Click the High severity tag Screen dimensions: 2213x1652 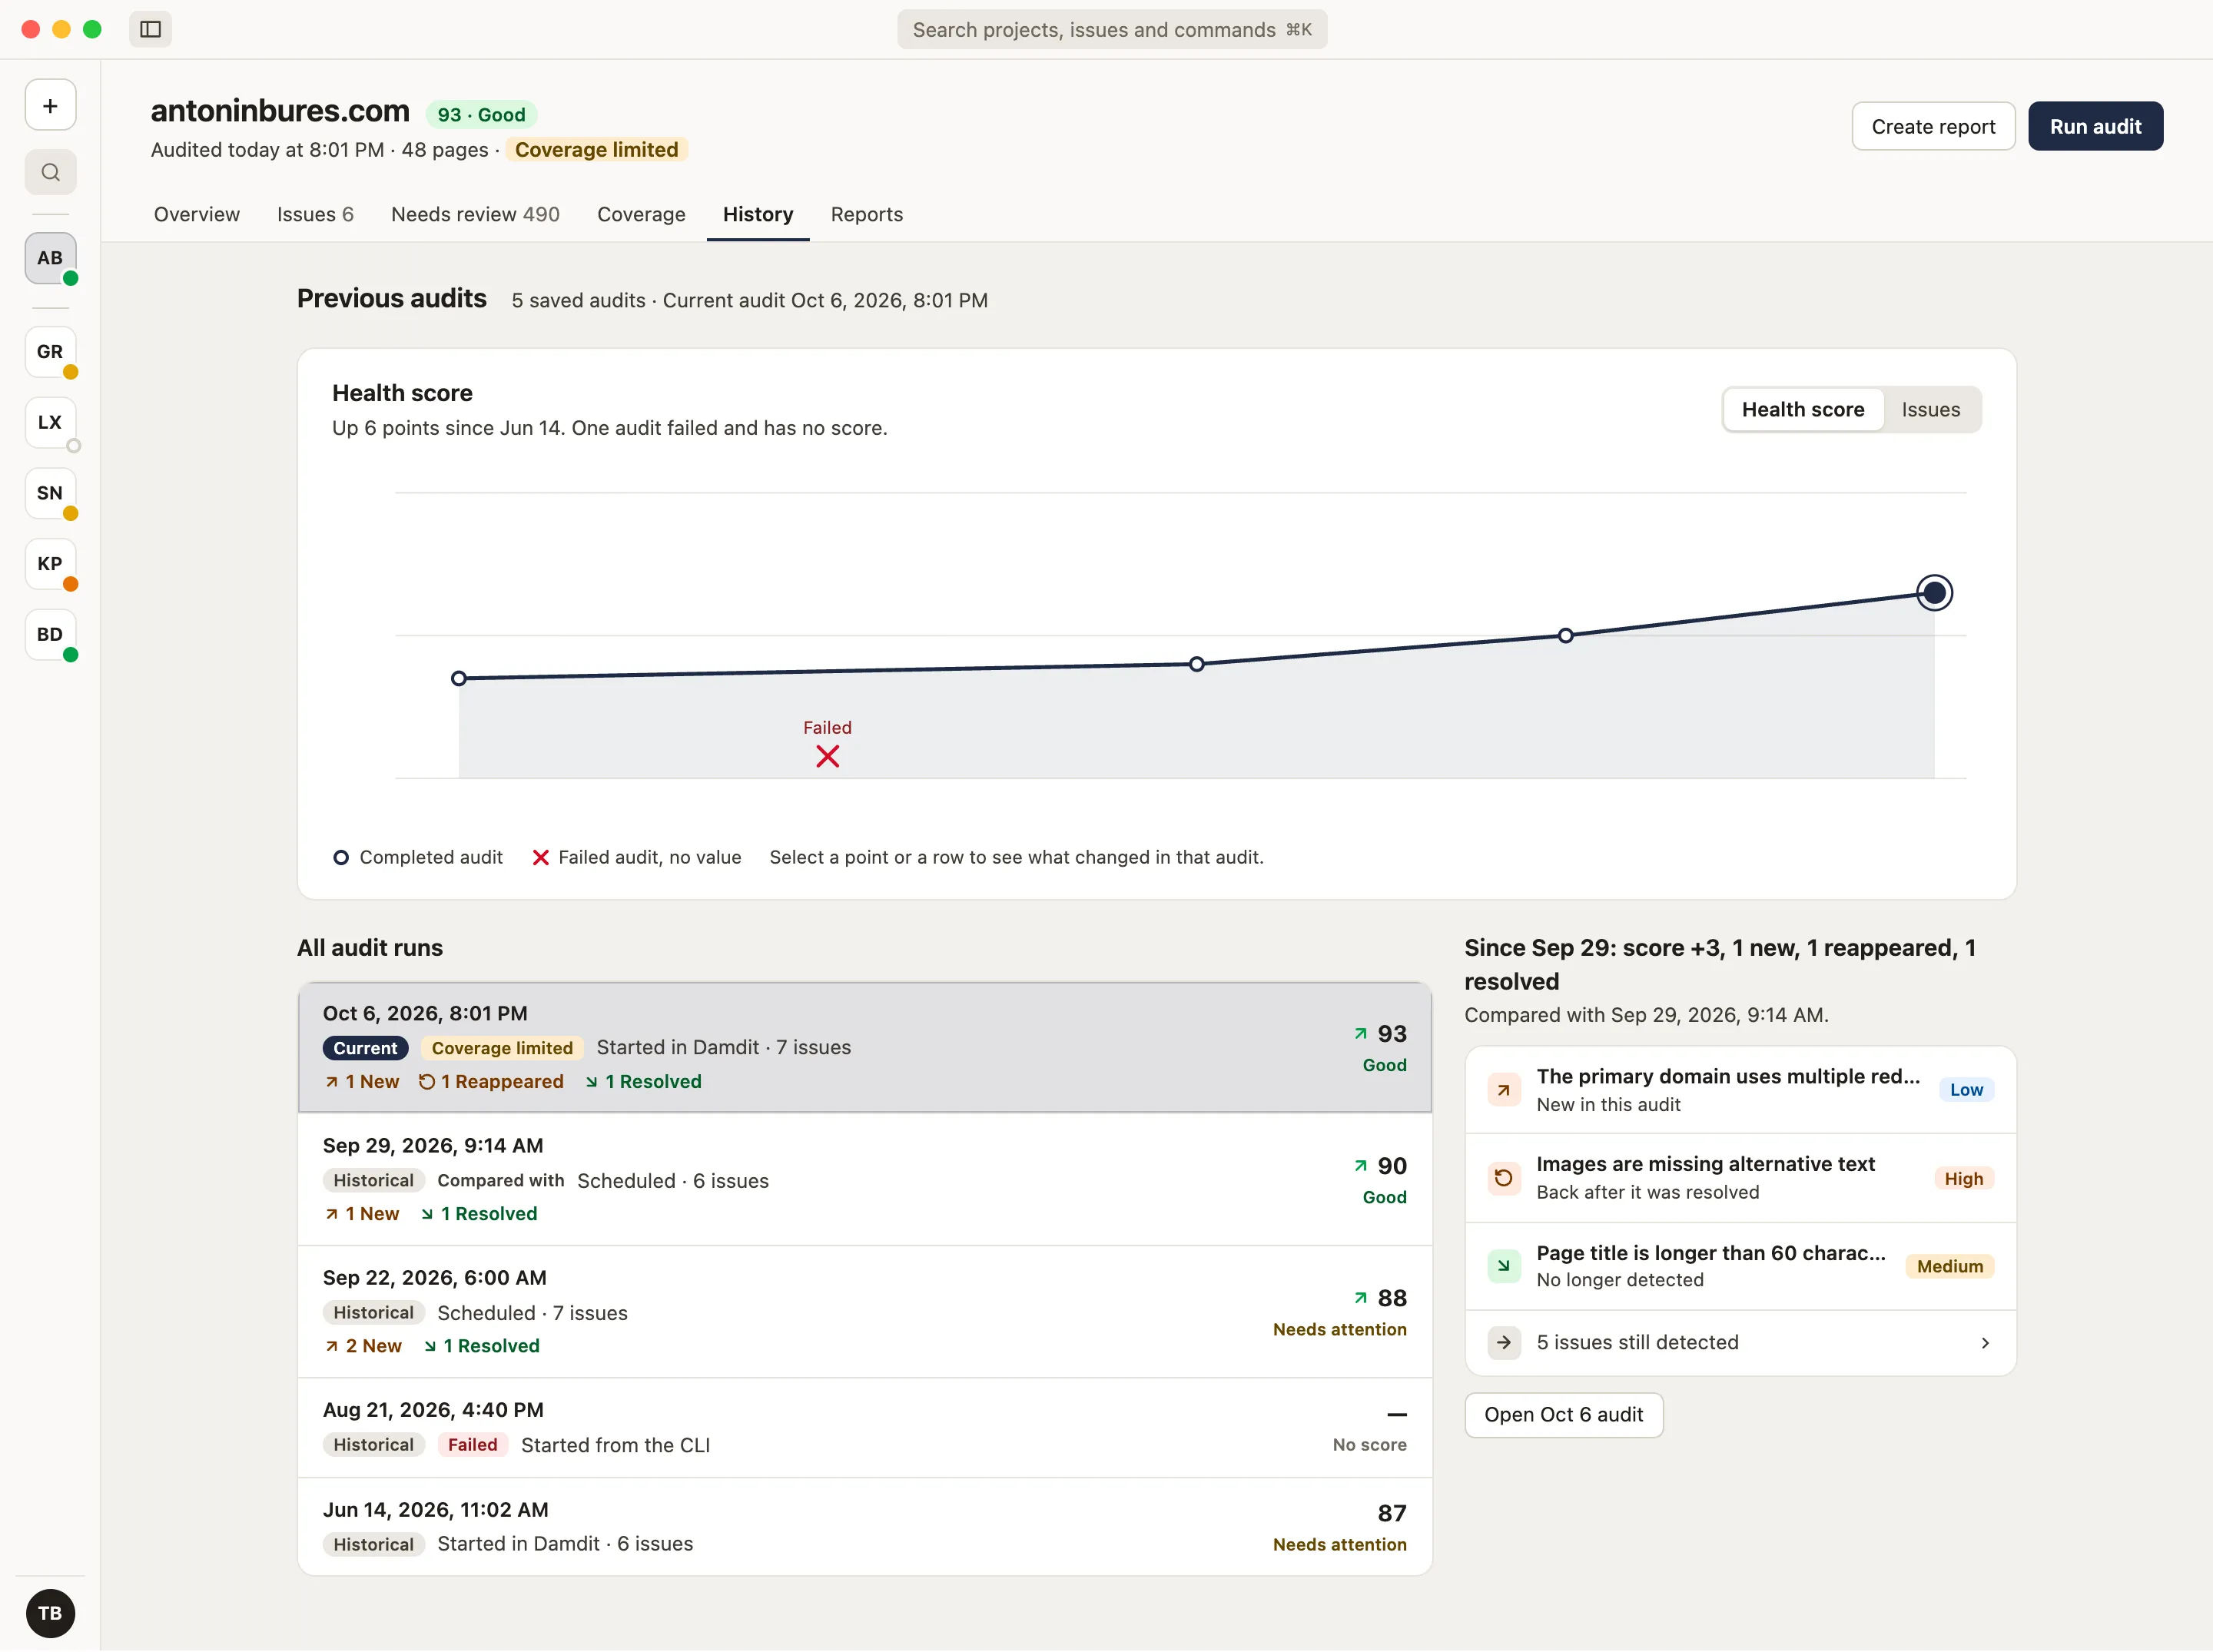1963,1178
